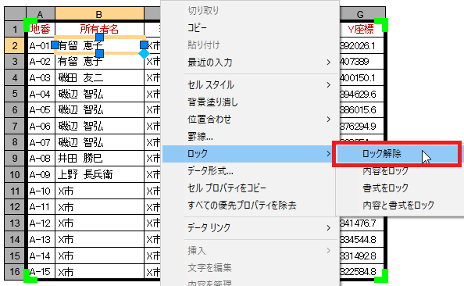Click cell 磯田 友二

99,78
